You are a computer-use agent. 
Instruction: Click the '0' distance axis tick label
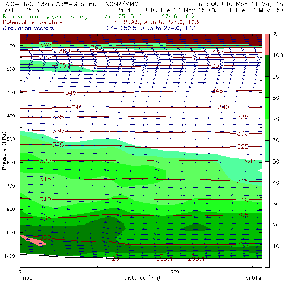pos(20,272)
